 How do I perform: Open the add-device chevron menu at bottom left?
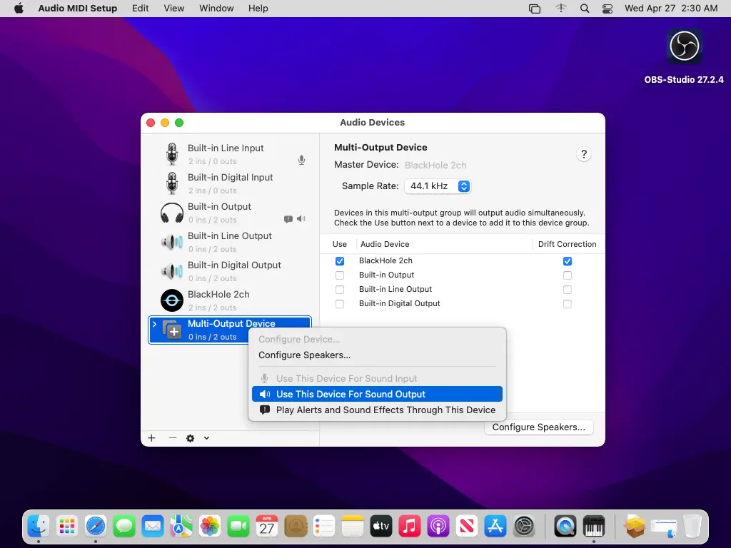pyautogui.click(x=207, y=437)
